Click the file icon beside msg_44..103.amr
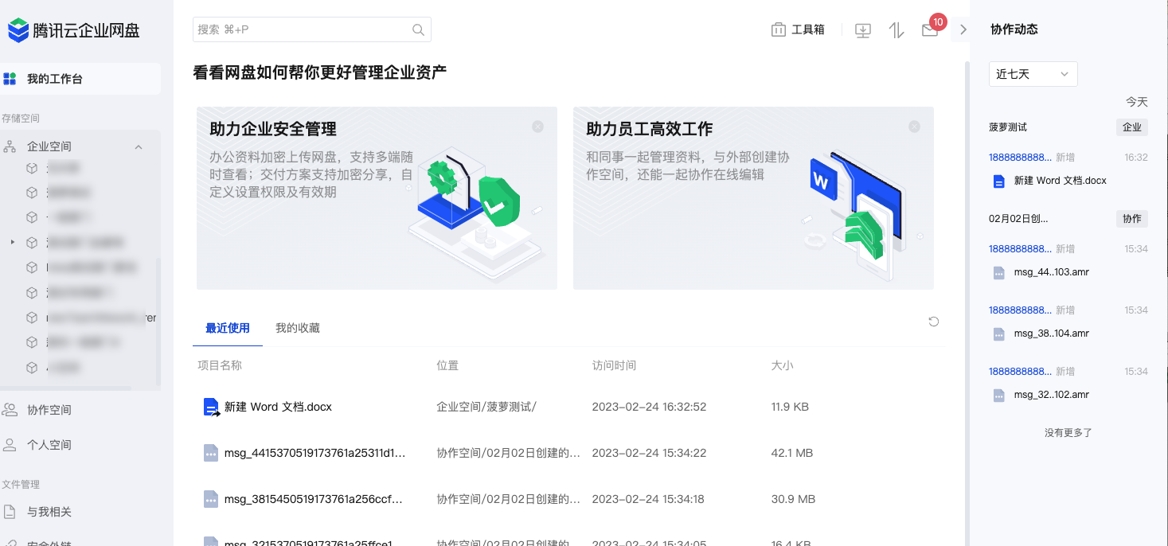 pyautogui.click(x=999, y=273)
